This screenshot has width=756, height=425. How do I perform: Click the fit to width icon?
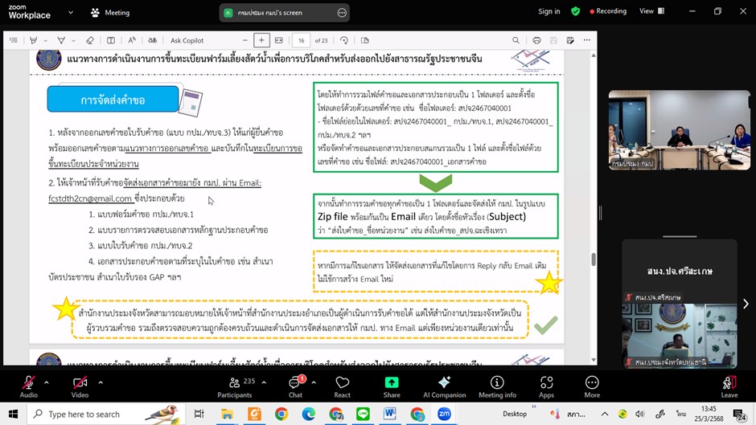[x=279, y=40]
